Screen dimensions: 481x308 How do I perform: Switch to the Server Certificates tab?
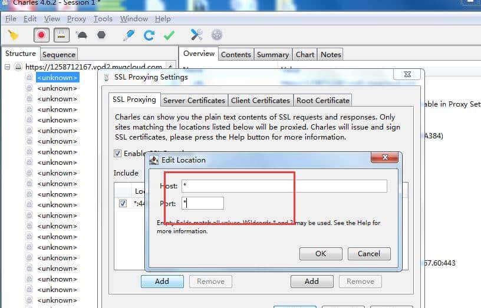point(194,100)
